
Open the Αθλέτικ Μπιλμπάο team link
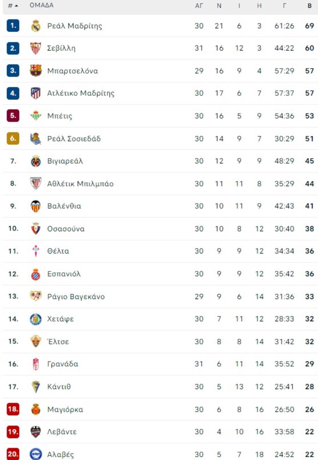click(x=81, y=184)
